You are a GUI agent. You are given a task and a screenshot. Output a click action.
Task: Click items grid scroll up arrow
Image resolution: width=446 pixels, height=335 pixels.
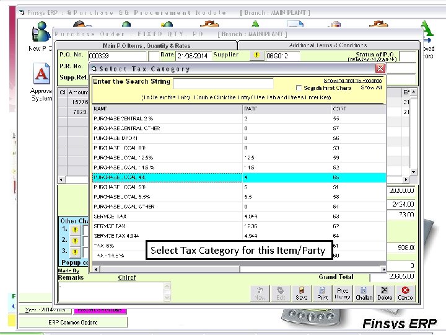click(x=413, y=92)
